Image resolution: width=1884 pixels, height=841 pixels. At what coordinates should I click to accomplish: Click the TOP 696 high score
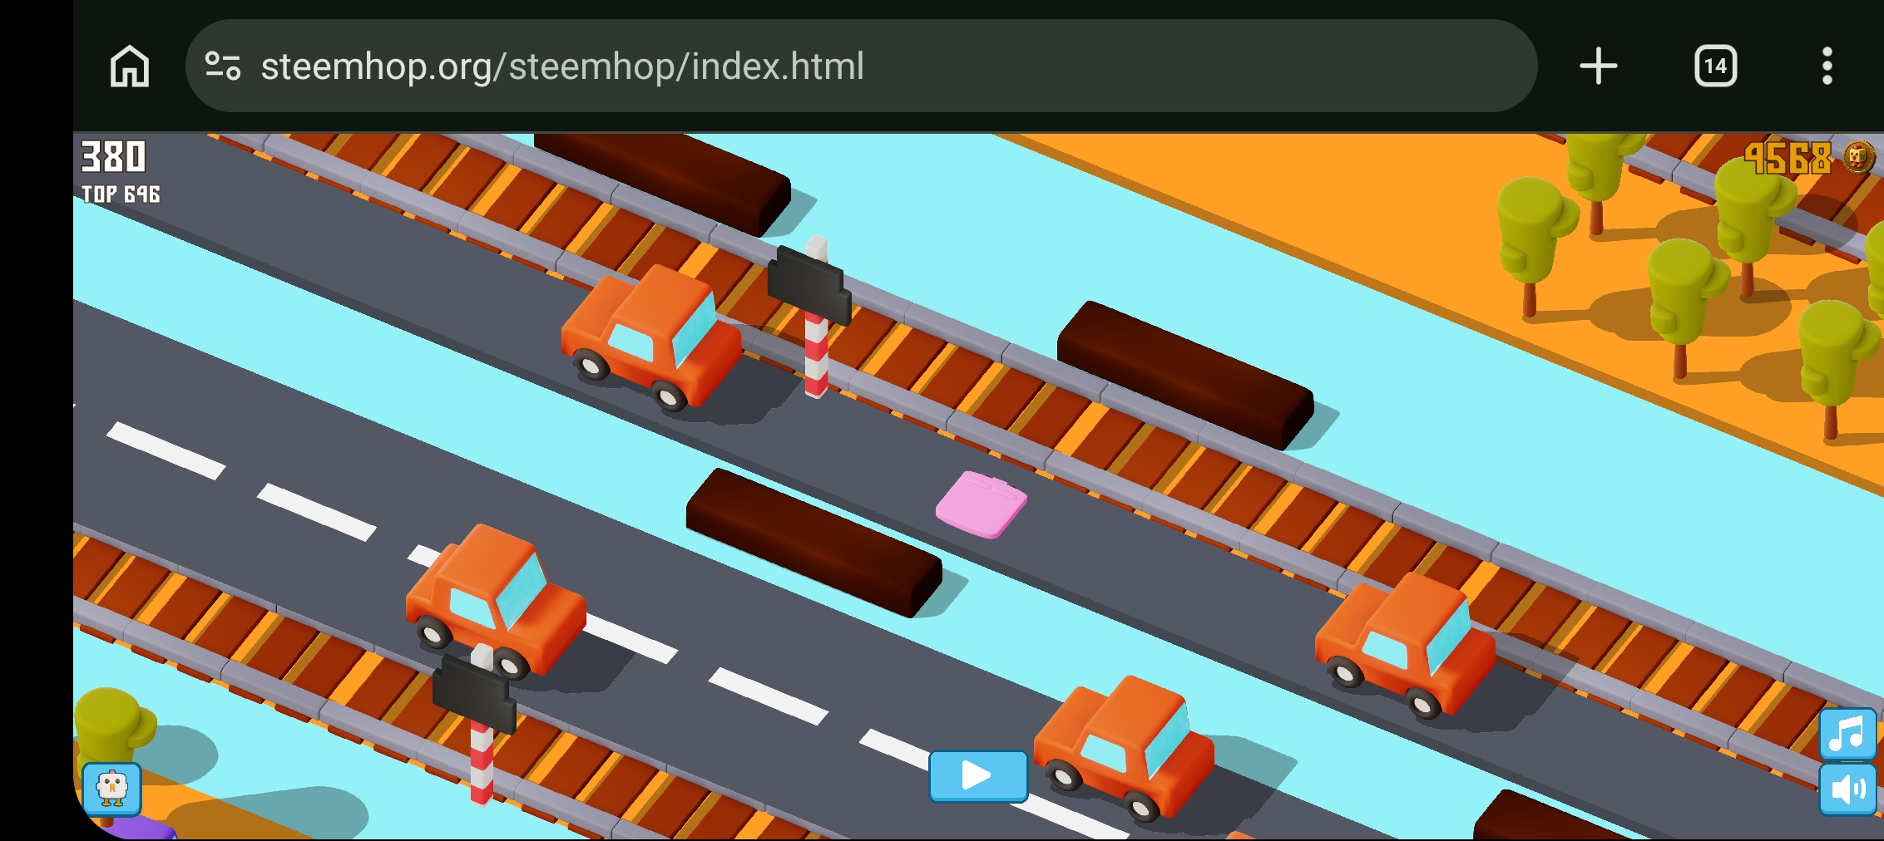[x=121, y=194]
